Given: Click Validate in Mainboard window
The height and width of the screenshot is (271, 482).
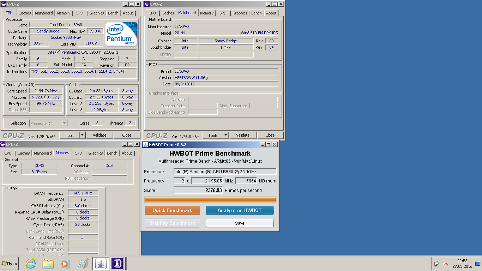Looking at the screenshot, I should [243, 135].
